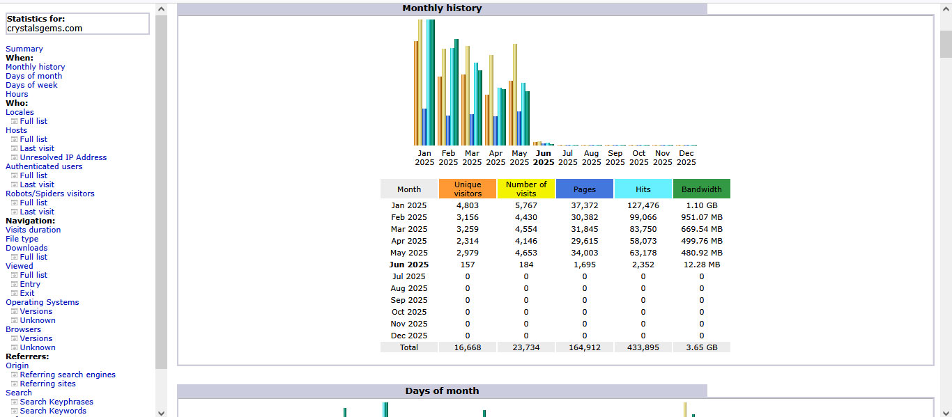Click the icon beside Robots/Spiders Last visit

coord(14,212)
